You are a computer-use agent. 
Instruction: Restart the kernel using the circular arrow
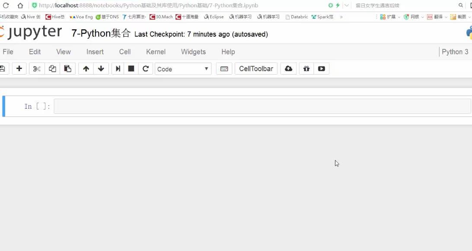(x=146, y=69)
